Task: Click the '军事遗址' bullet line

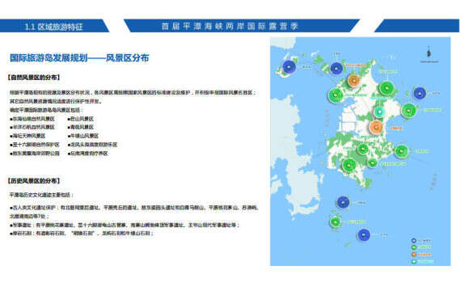Action: coord(125,225)
